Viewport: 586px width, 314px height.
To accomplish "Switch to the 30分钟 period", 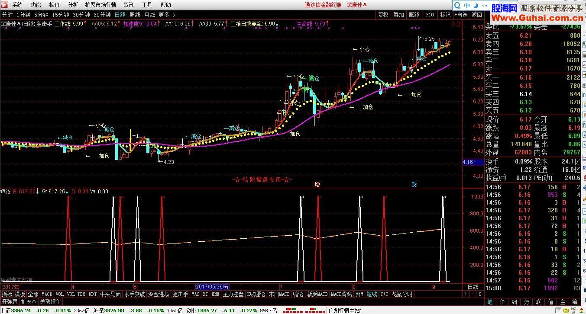I will tap(81, 15).
